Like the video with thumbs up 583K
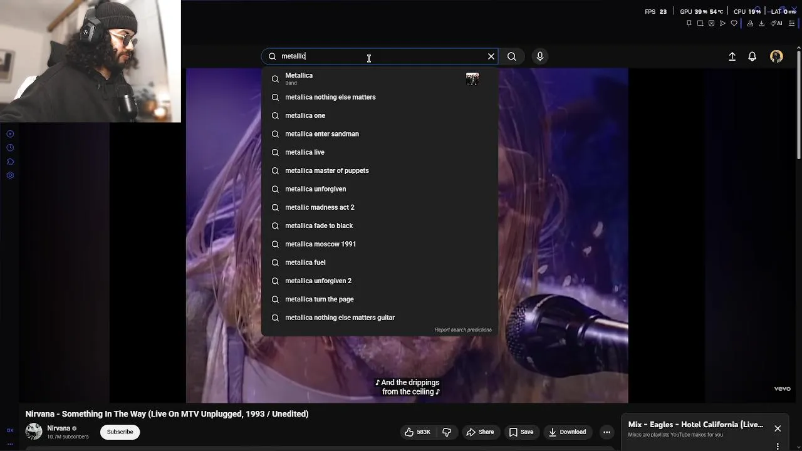The width and height of the screenshot is (802, 451). 417,432
